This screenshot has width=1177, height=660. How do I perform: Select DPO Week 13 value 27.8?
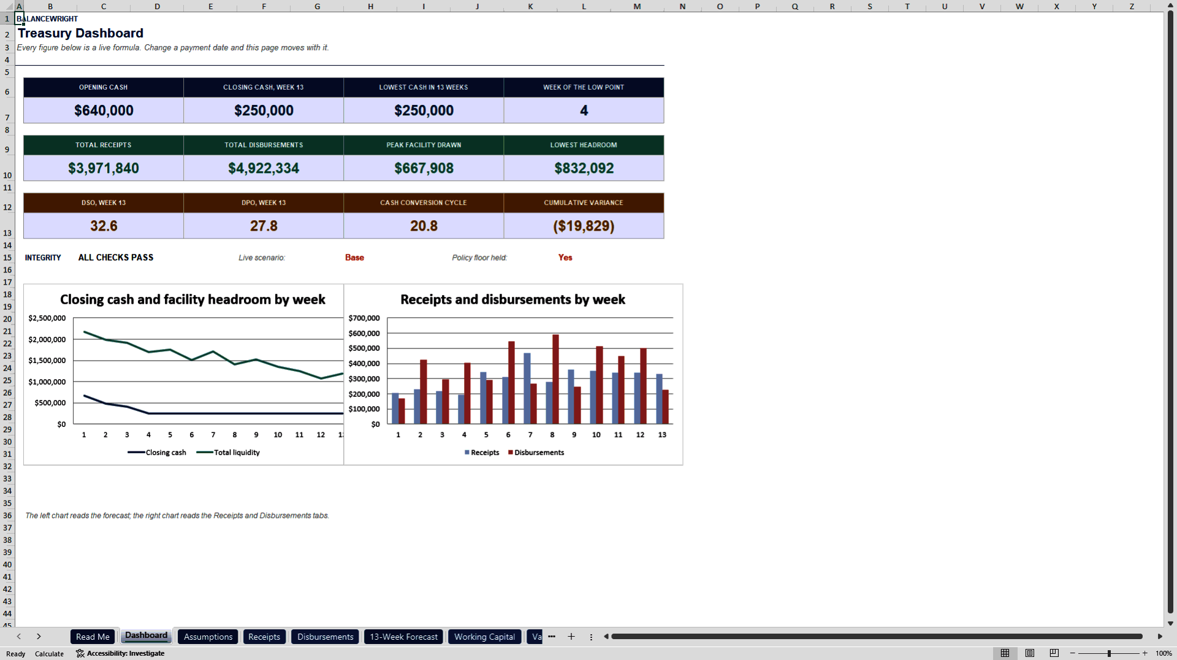[x=264, y=226]
